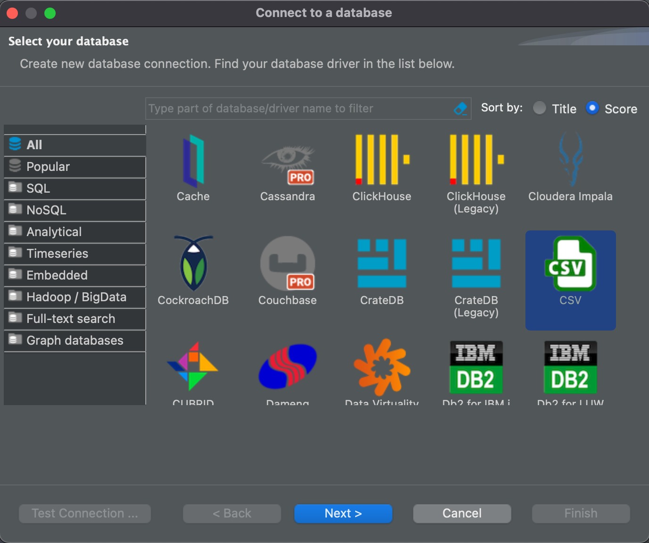Pick the Db2 for LUW icon
This screenshot has width=649, height=543.
(571, 367)
